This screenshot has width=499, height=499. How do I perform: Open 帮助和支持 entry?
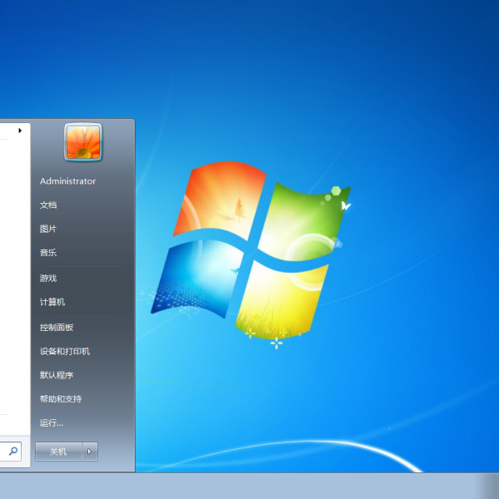tap(61, 398)
